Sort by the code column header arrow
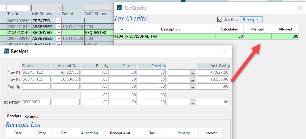The height and width of the screenshot is (139, 306). pyautogui.click(x=119, y=29)
